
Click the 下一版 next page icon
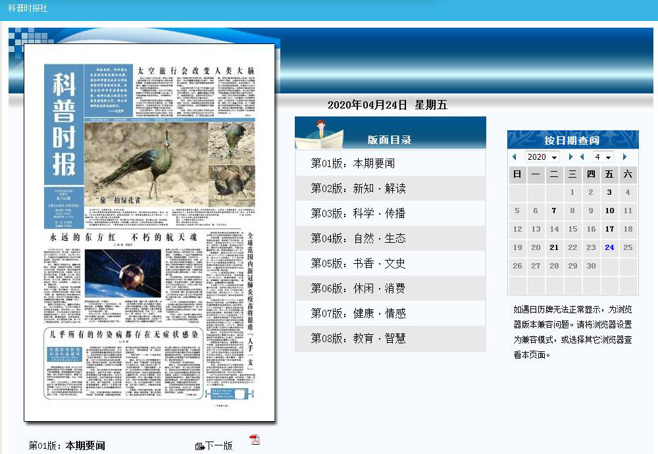pyautogui.click(x=199, y=446)
